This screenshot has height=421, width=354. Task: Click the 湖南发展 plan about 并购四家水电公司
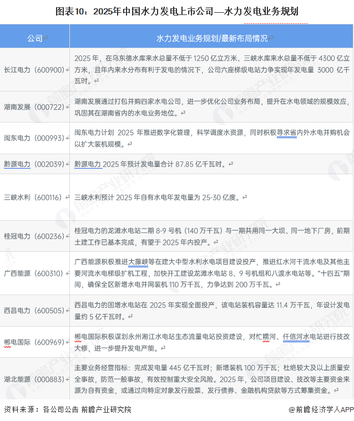click(x=212, y=107)
